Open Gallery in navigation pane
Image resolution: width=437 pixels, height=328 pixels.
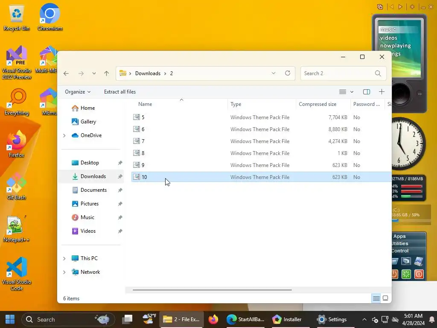[88, 122]
